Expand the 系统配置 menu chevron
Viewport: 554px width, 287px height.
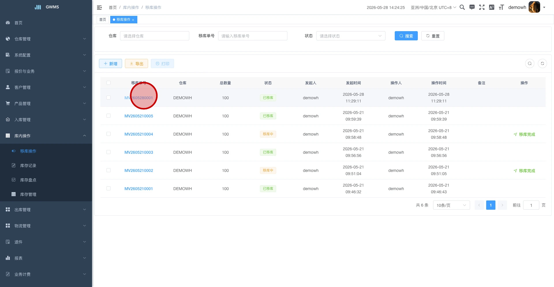pyautogui.click(x=85, y=55)
